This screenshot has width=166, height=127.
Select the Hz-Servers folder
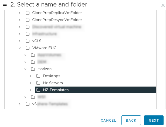coord(53,83)
